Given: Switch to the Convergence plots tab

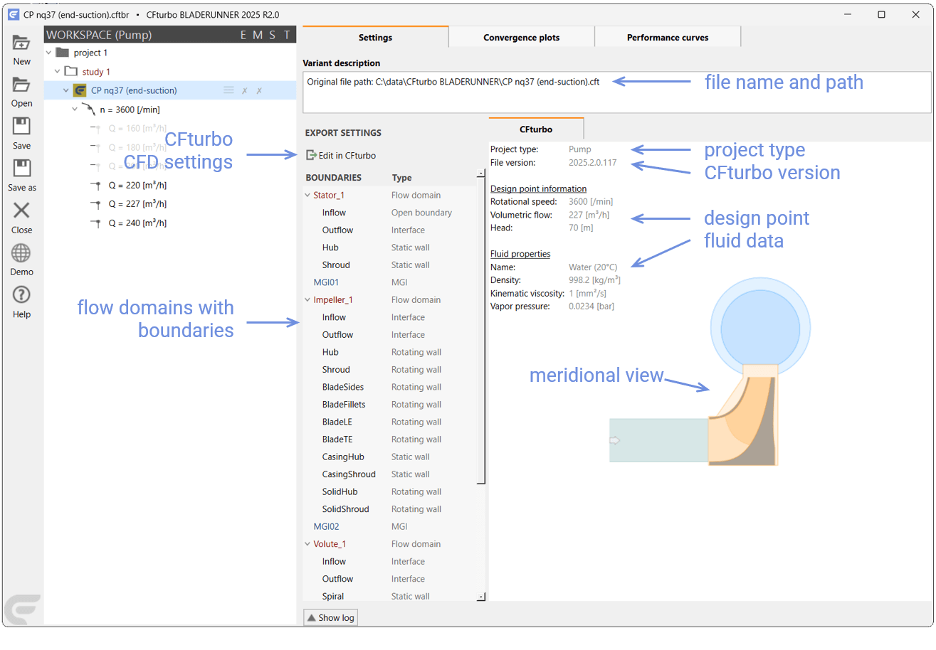Looking at the screenshot, I should [x=522, y=37].
